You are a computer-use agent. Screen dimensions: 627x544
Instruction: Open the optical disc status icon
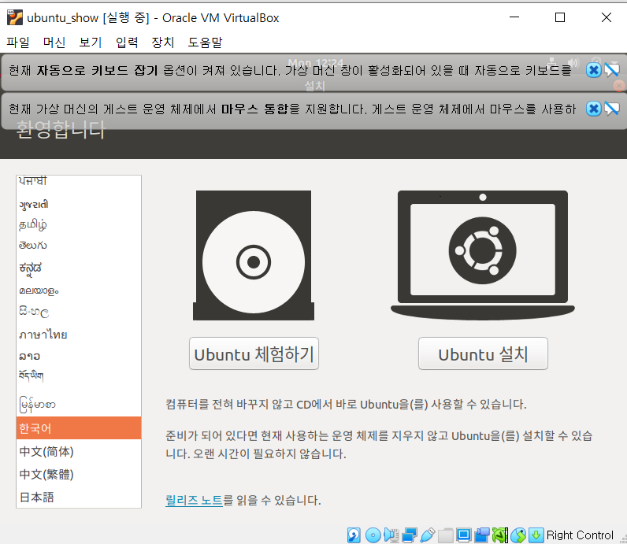click(373, 535)
